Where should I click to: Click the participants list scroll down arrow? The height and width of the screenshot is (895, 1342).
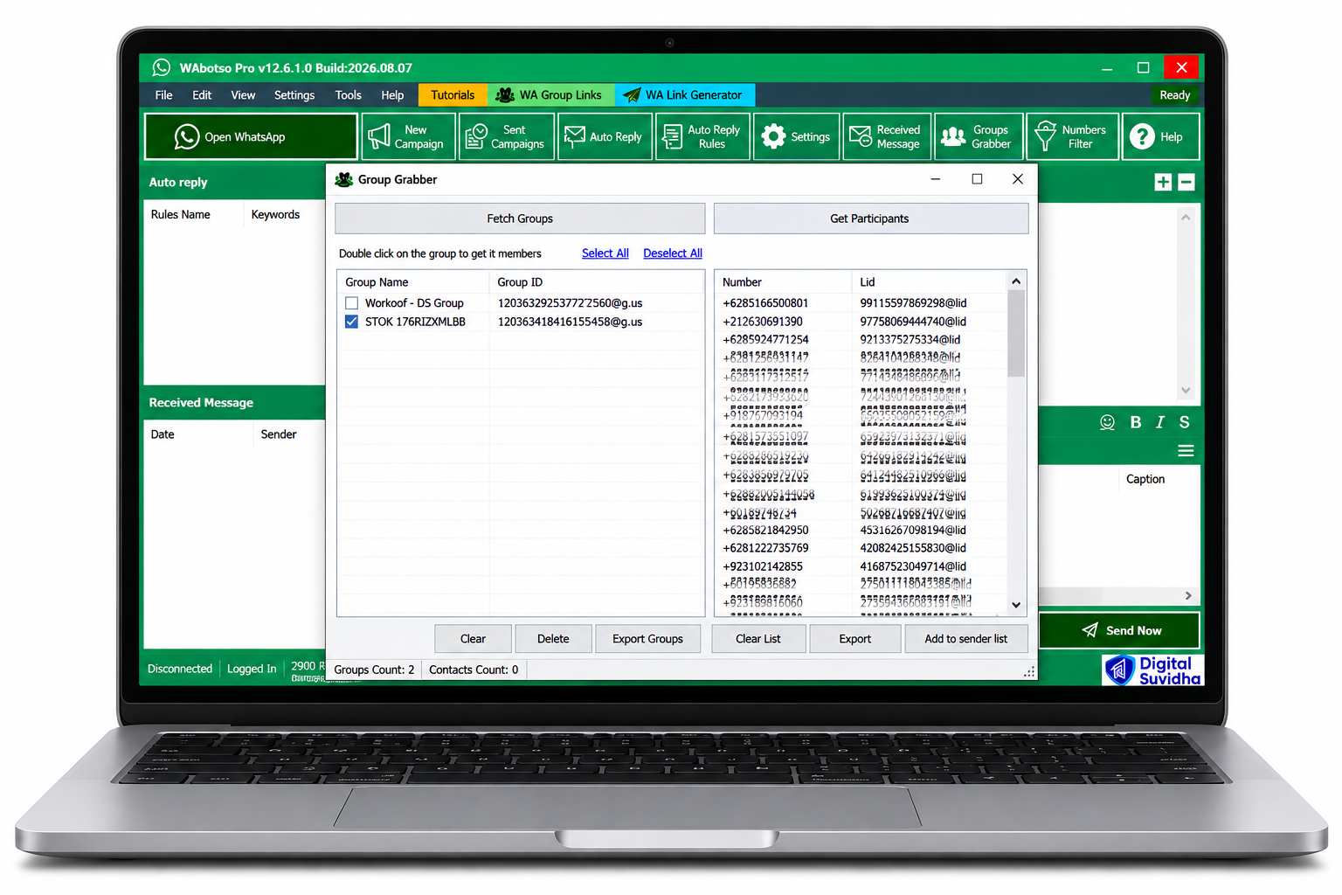(x=1016, y=605)
